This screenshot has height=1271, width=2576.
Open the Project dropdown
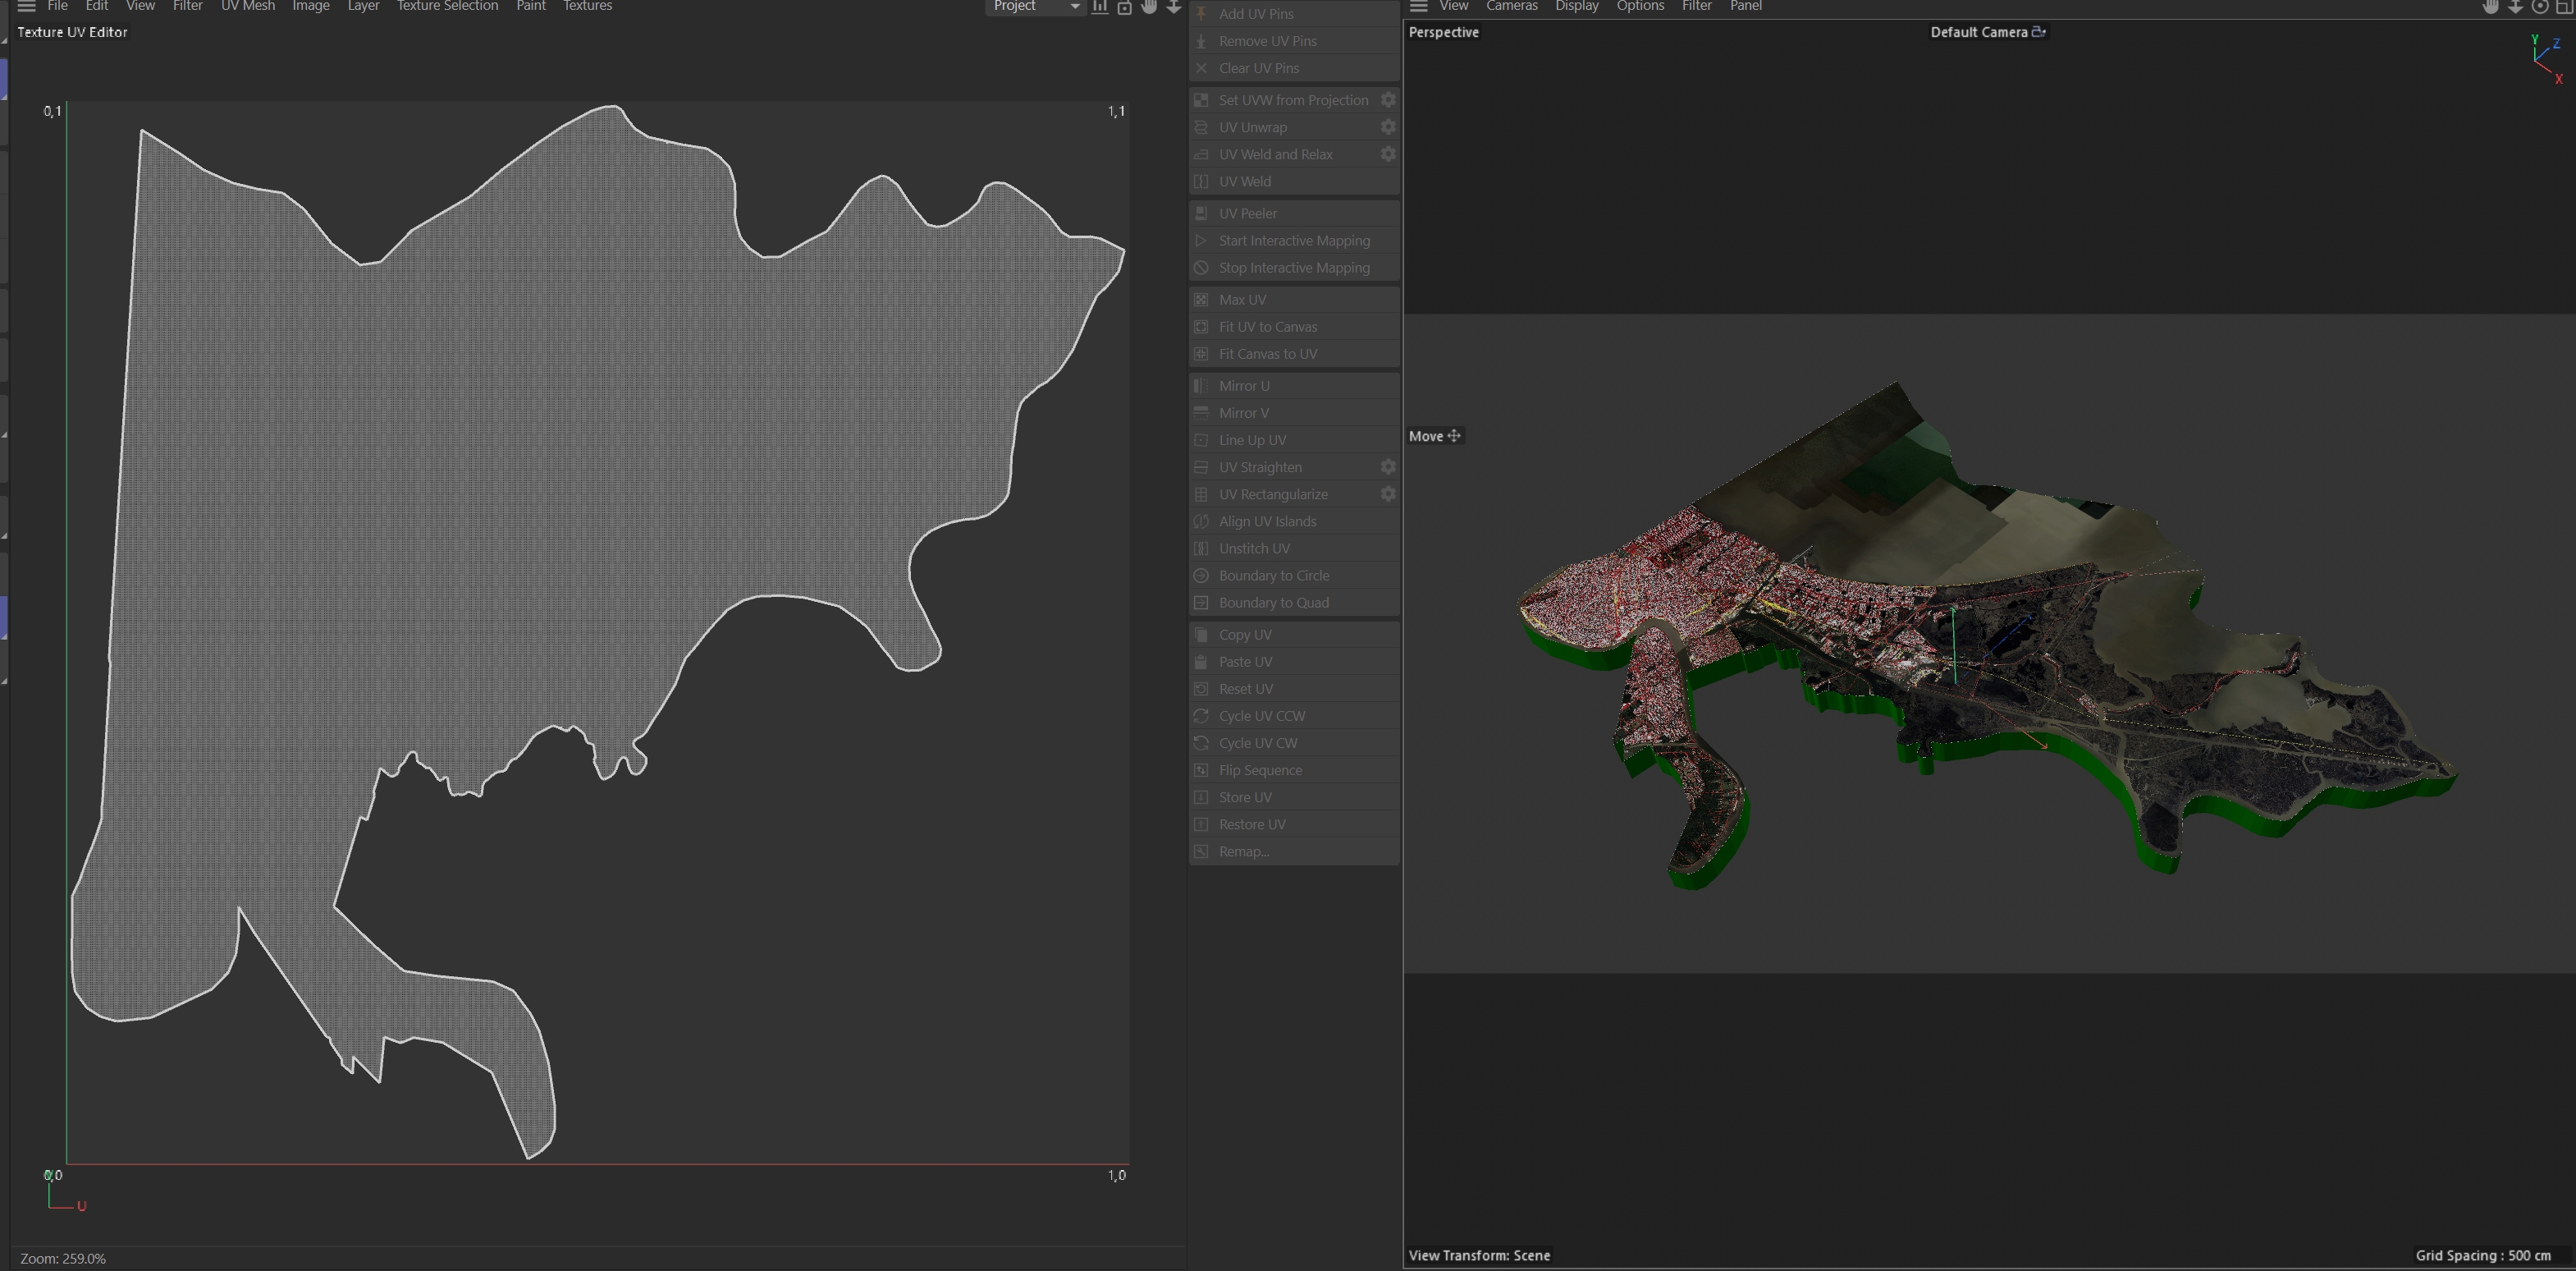coord(1035,6)
